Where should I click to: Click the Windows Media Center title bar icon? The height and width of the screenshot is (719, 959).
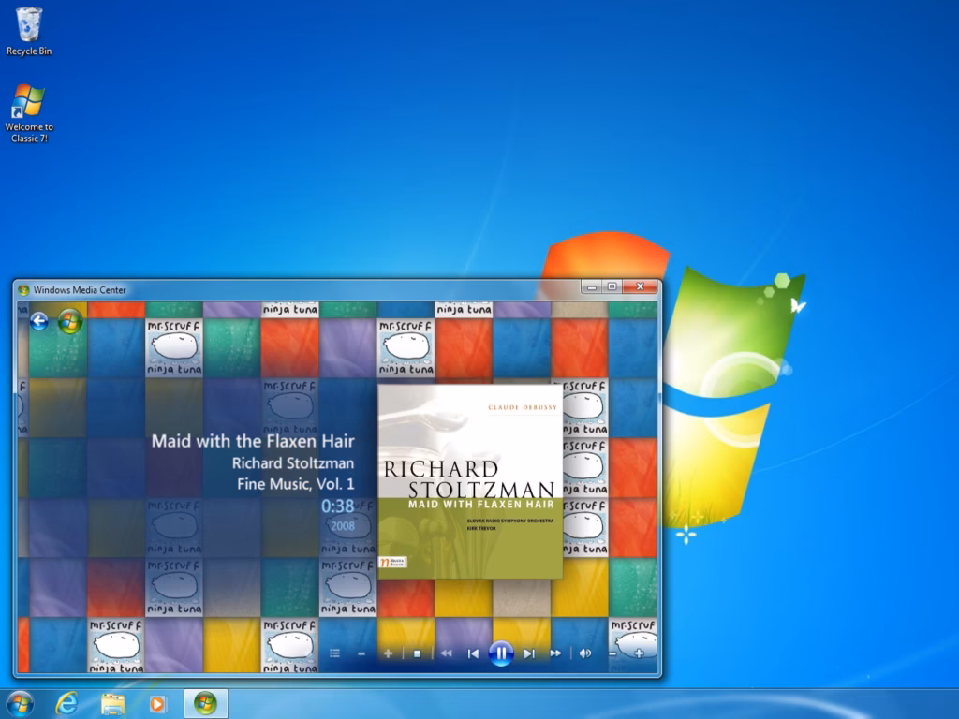click(23, 290)
